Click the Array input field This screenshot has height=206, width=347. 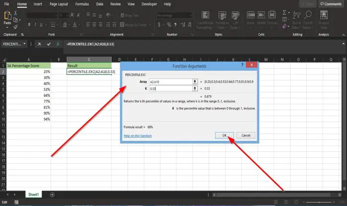[x=171, y=82]
